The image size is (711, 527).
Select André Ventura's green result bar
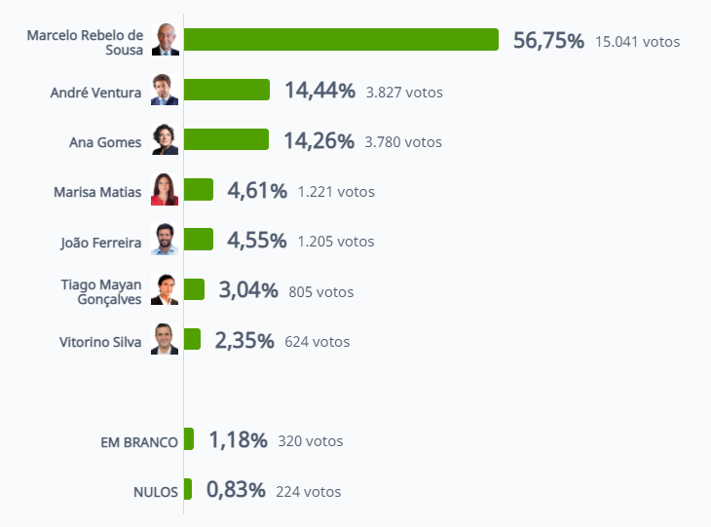click(227, 90)
